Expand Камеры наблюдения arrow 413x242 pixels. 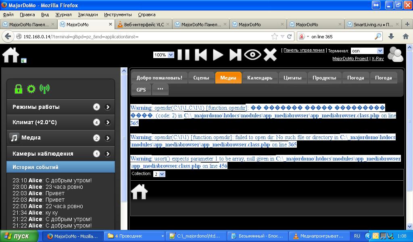(x=107, y=154)
